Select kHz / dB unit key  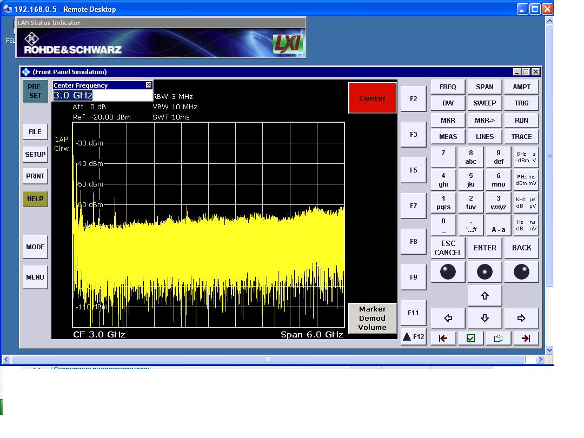(x=526, y=202)
